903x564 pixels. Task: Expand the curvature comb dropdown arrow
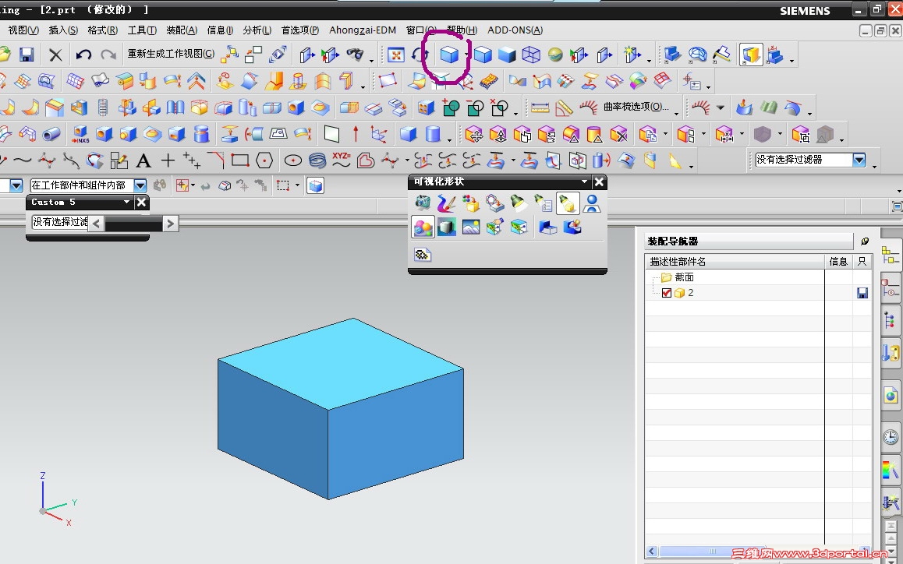click(721, 108)
